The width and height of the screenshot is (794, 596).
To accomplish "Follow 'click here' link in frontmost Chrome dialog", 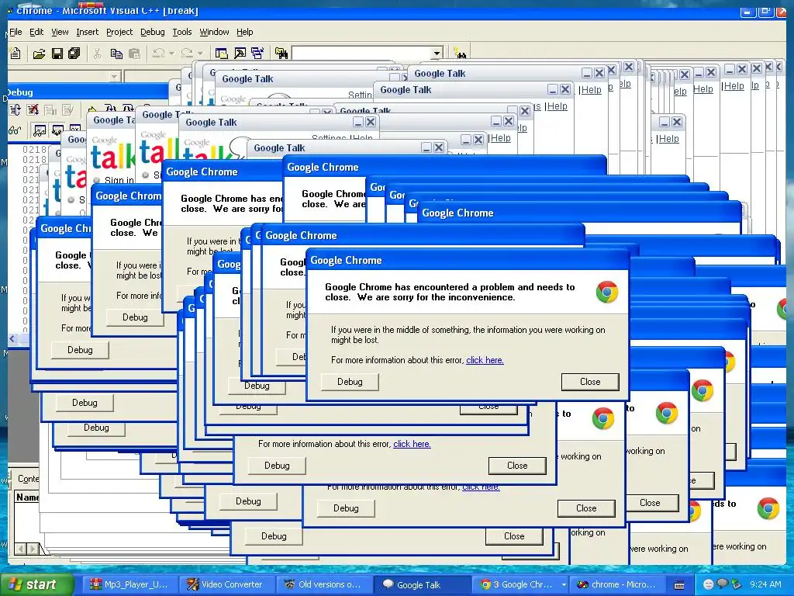I will [485, 360].
